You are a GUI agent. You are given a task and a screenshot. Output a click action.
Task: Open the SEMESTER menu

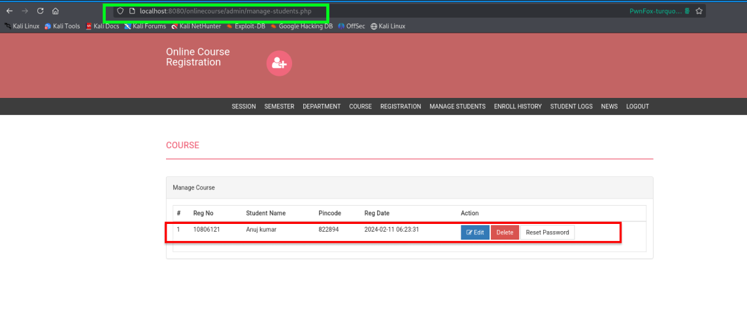[279, 106]
